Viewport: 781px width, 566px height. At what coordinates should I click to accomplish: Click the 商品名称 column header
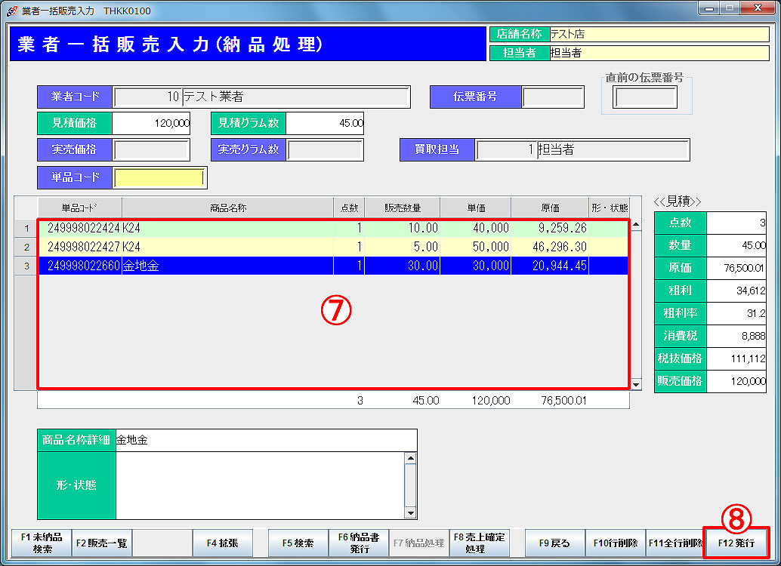click(227, 208)
